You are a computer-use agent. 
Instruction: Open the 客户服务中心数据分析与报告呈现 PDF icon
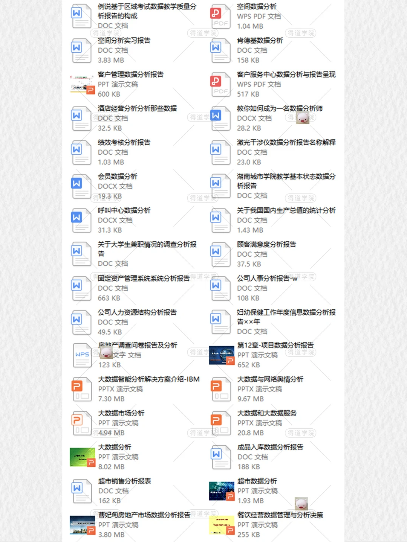click(x=220, y=84)
